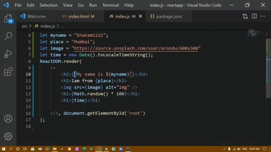The image size is (271, 152).
Task: Click the network tray icon
Action: tap(234, 149)
